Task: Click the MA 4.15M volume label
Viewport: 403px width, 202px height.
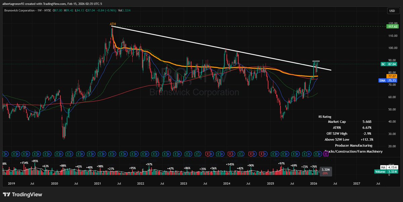Action: pos(389,167)
